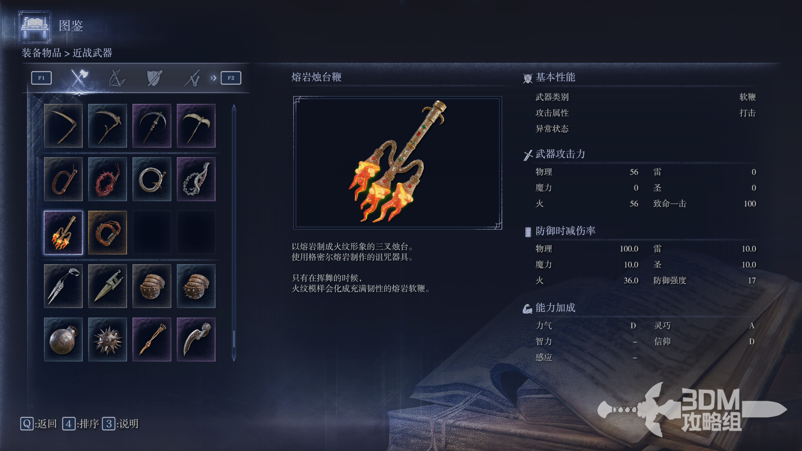
Task: Select the round iron ball fist icon
Action: pyautogui.click(x=63, y=340)
